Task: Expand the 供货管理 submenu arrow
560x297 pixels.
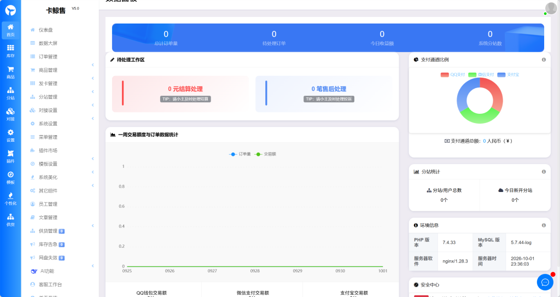Action: [92, 225]
